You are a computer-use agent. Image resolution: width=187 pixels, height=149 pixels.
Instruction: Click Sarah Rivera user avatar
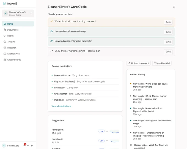4,145
